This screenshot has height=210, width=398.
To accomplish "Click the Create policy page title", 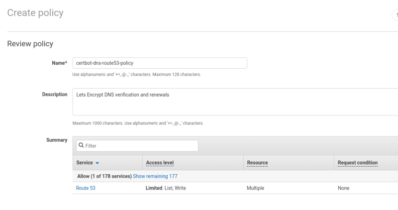I will (x=35, y=13).
